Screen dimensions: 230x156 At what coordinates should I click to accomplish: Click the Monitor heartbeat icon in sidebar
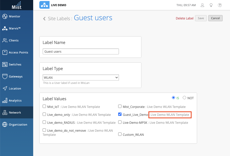(5, 16)
